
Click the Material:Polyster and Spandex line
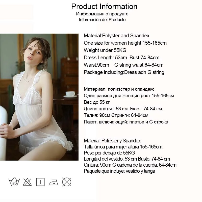117,36
